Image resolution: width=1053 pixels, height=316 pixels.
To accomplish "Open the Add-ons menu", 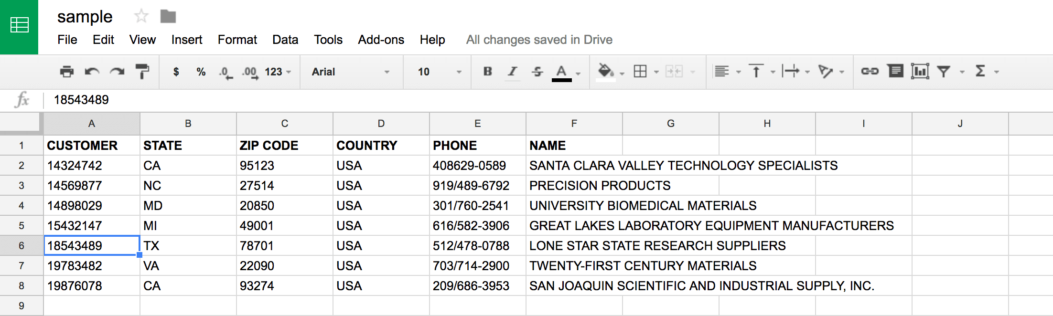I will click(x=381, y=40).
